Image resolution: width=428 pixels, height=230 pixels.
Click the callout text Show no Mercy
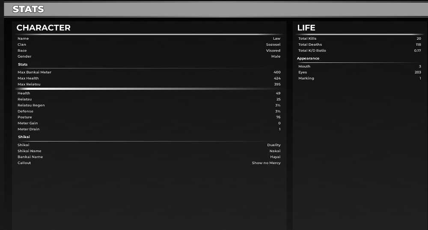tap(266, 163)
